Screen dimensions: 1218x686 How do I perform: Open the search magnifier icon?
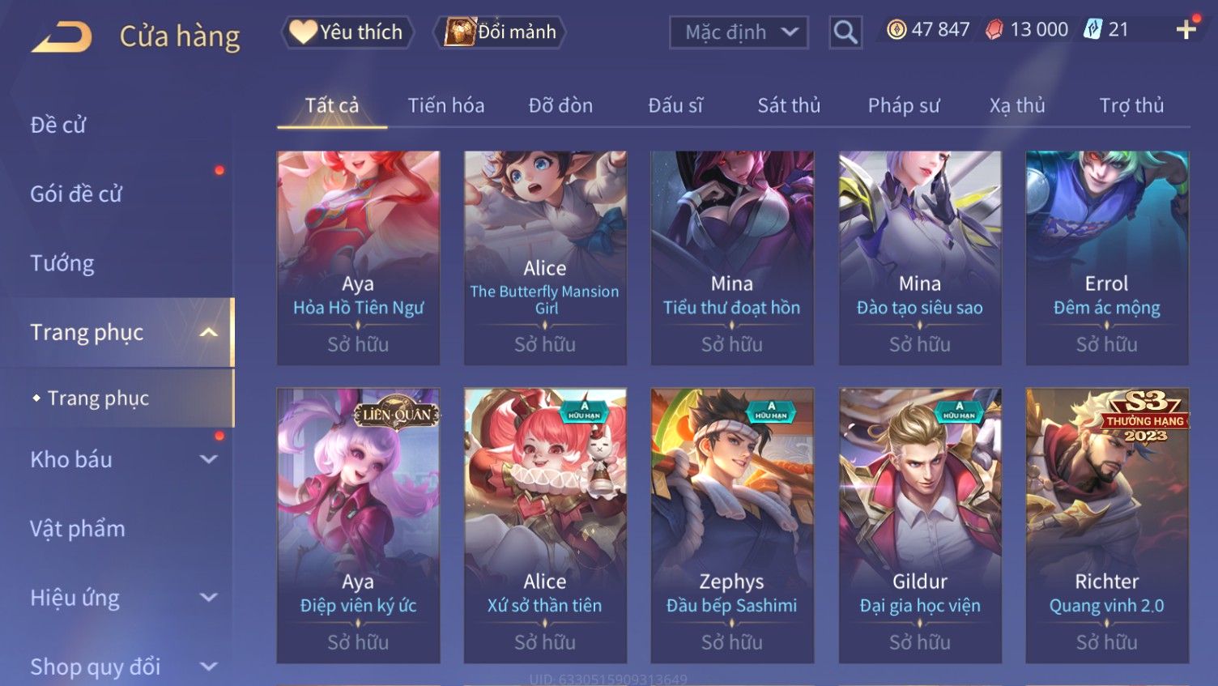click(x=845, y=32)
